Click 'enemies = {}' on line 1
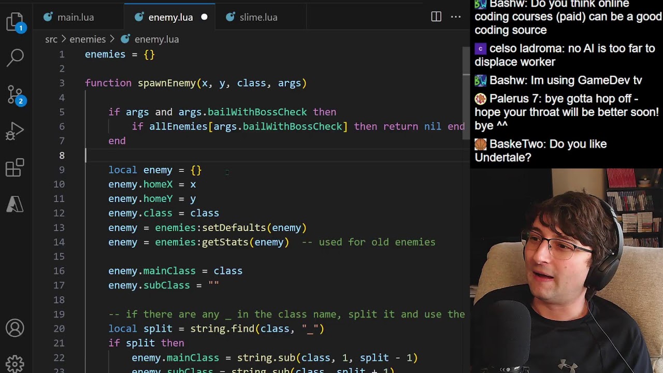663x373 pixels. 120,54
